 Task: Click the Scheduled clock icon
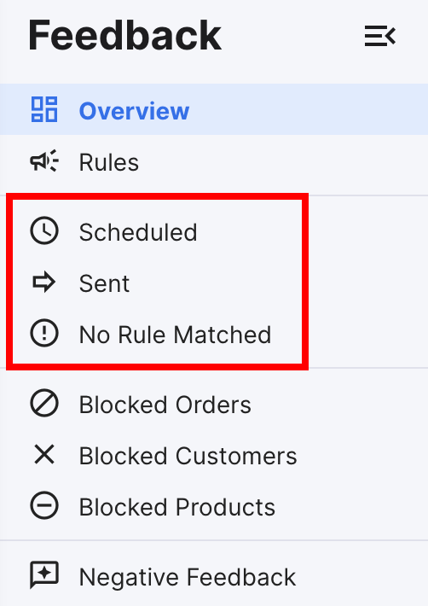point(44,231)
